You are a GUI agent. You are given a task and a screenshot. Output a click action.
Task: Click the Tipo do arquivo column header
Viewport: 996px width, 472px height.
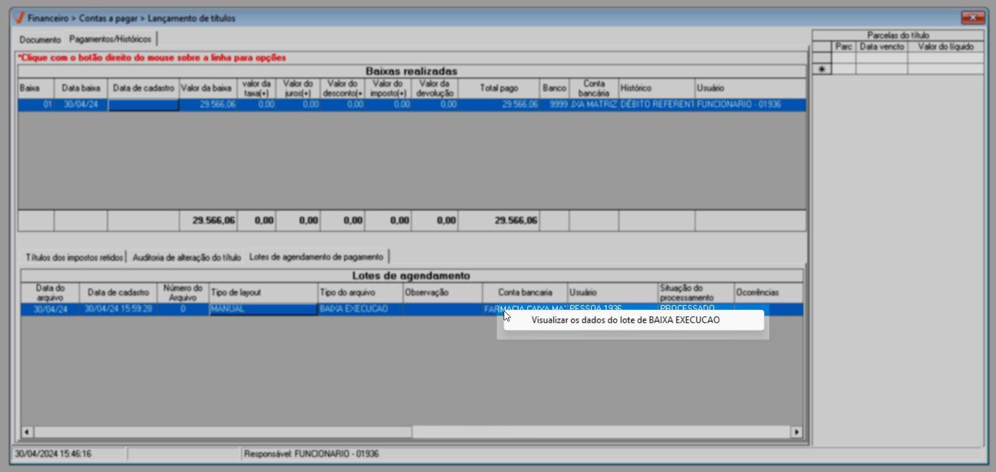(x=360, y=293)
